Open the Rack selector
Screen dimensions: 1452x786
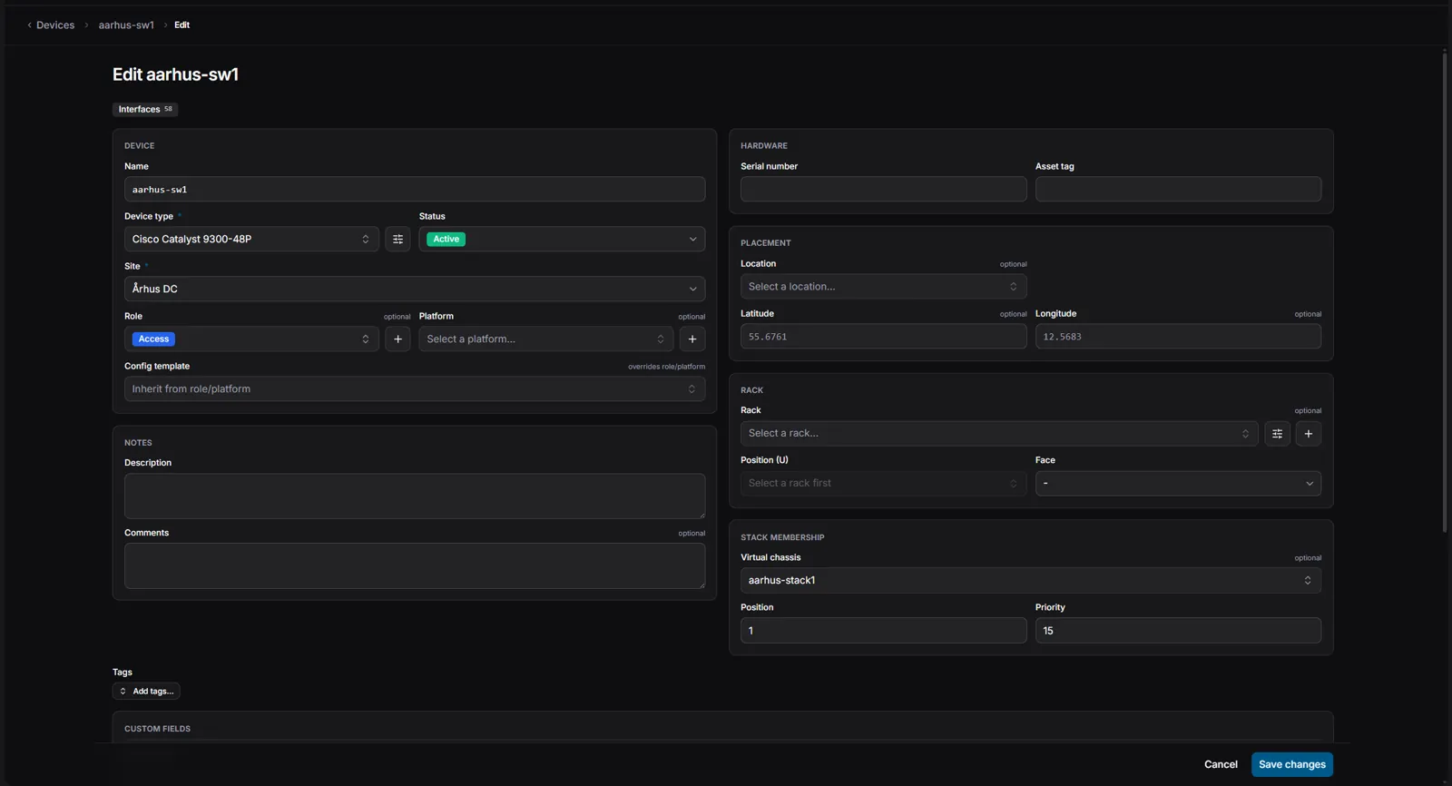click(x=999, y=434)
